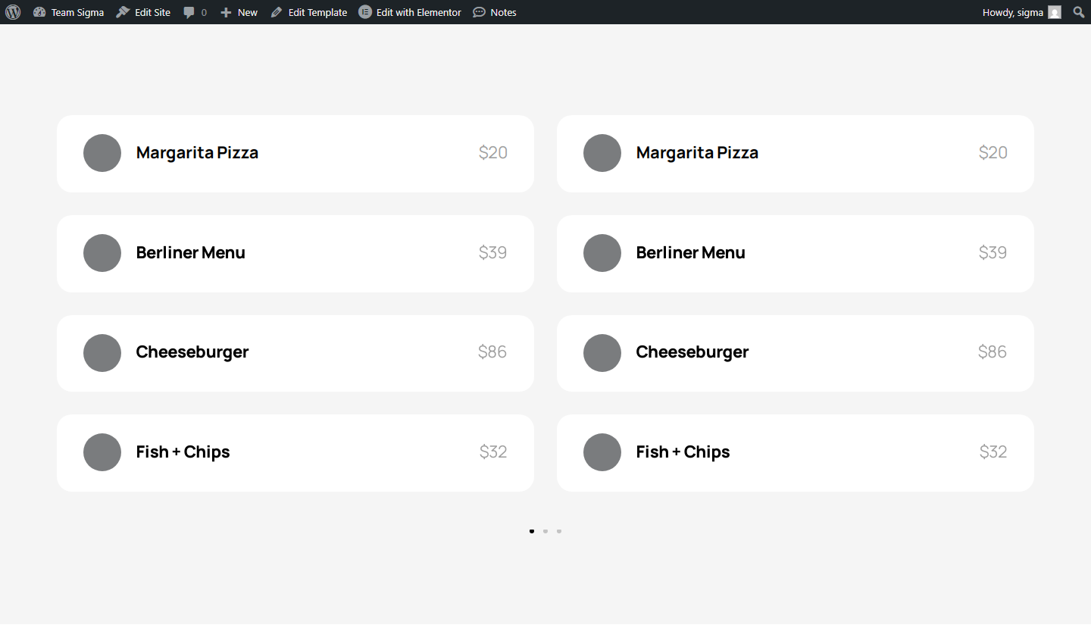
Task: Select the second carousel pagination dot
Action: 545,531
